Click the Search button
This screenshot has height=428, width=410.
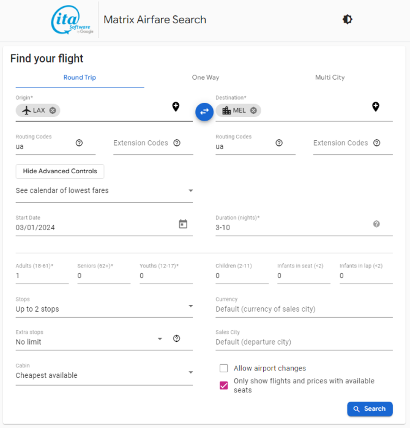pos(370,409)
